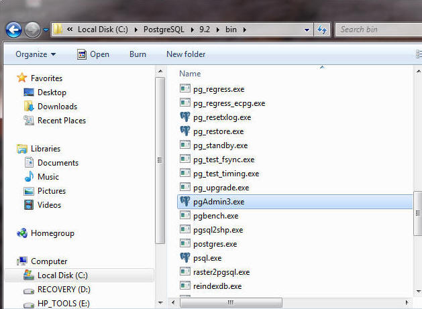Click navigation pane scroll up arrow

[160, 72]
